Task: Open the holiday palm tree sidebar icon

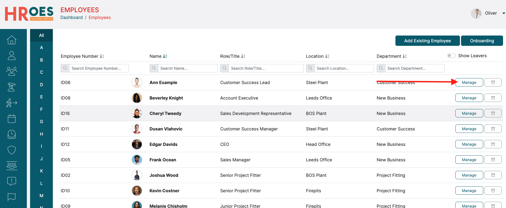Action: [x=12, y=87]
